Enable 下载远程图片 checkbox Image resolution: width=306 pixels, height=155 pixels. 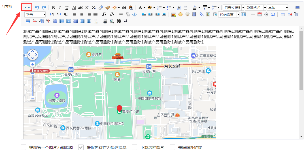coord(134,147)
